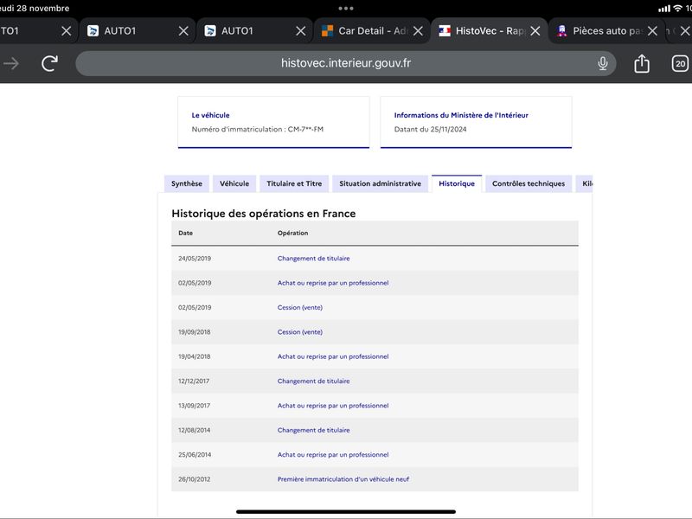Focus the histovec.interieur.gouv.fr address bar
Viewport: 692px width, 519px height.
pos(345,63)
